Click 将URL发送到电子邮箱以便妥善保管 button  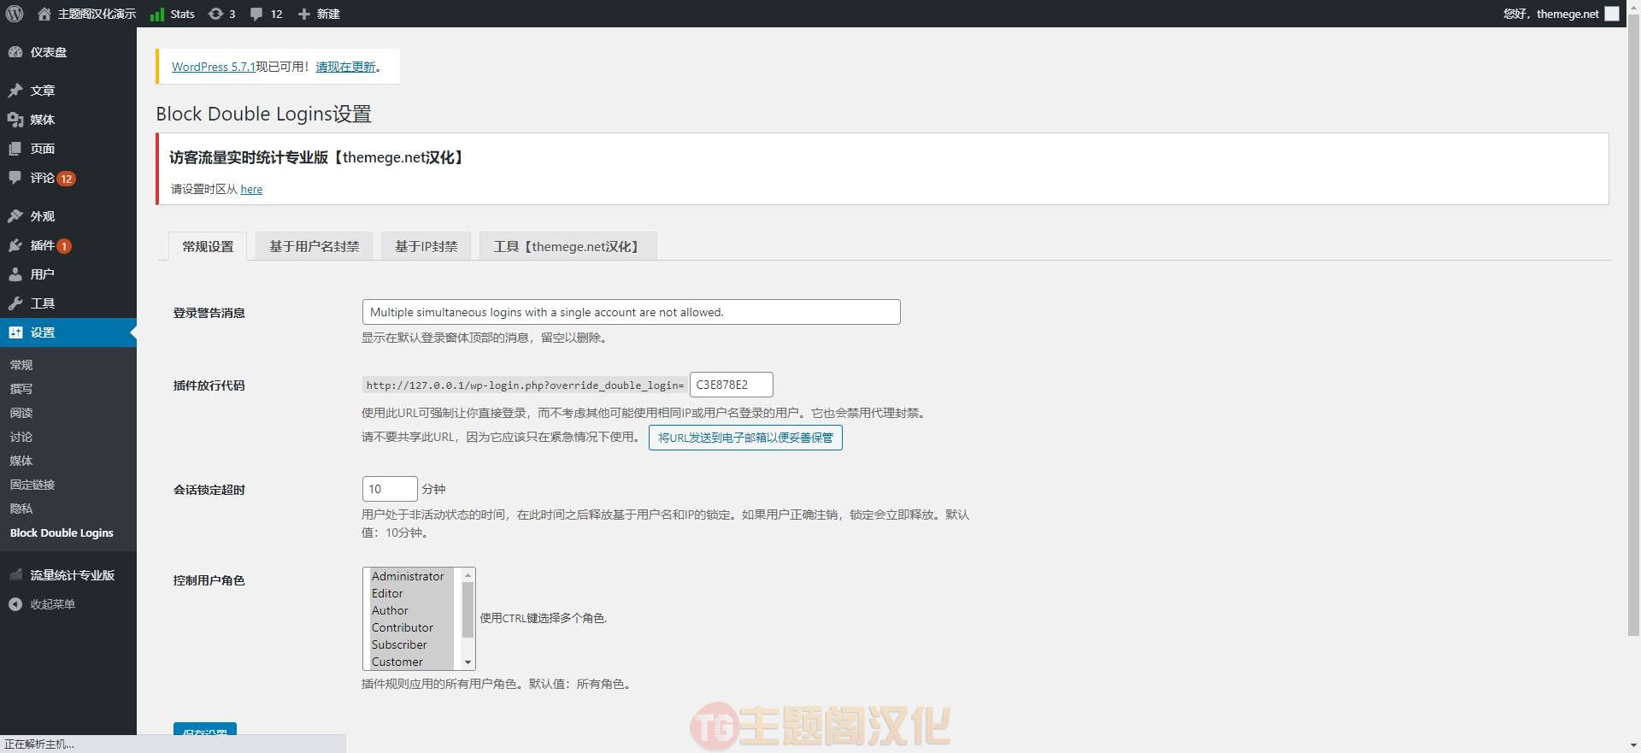click(x=745, y=438)
